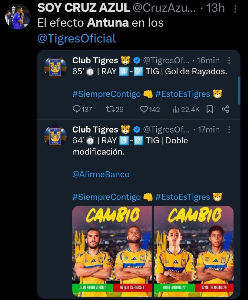
Task: Open Club Tigres avatar on 65' tweet
Action: [x=55, y=67]
